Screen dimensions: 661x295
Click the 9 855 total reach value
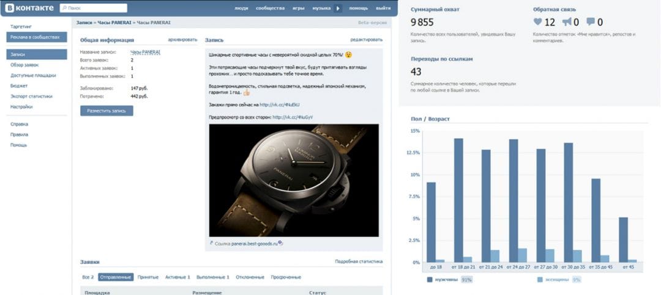[x=422, y=23]
